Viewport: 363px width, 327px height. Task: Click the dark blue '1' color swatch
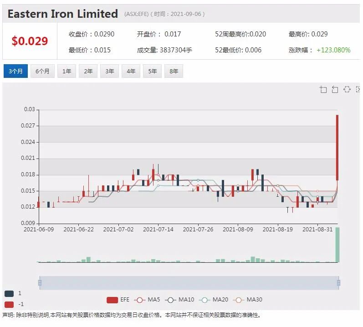click(9, 293)
